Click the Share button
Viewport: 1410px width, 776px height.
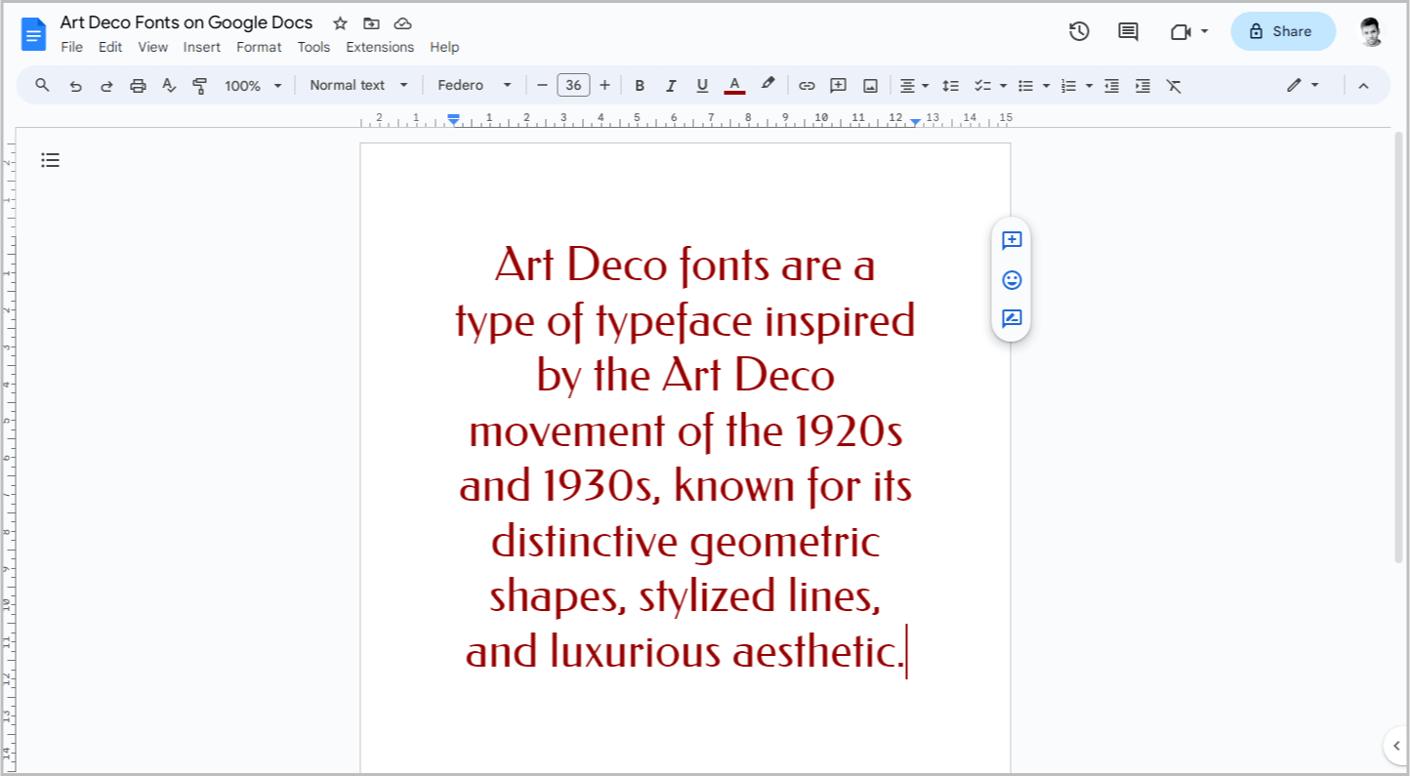[x=1282, y=30]
